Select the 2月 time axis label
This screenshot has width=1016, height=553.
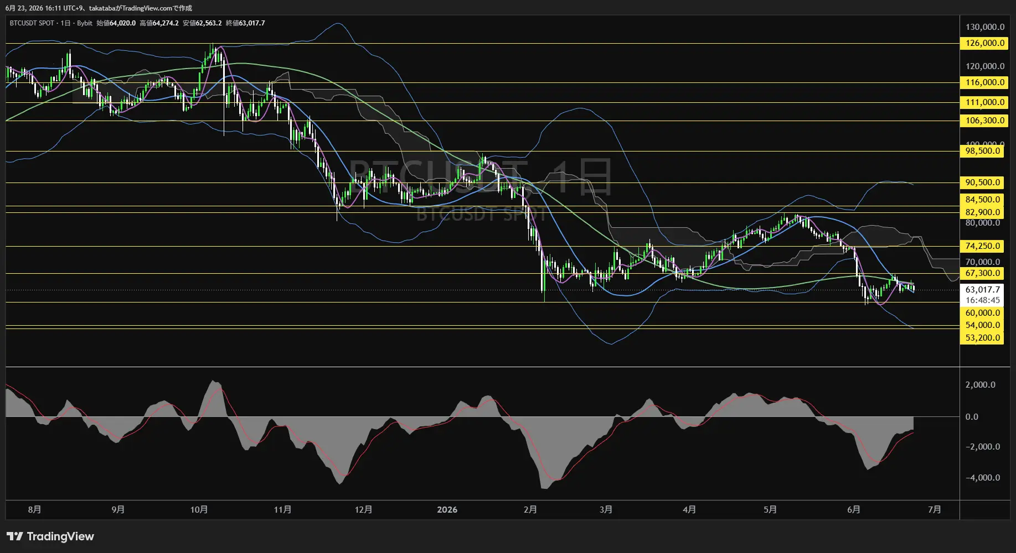coord(530,509)
